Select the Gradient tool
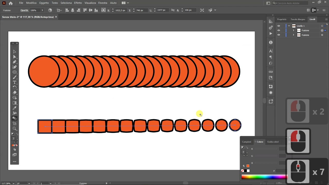 [x=15, y=103]
